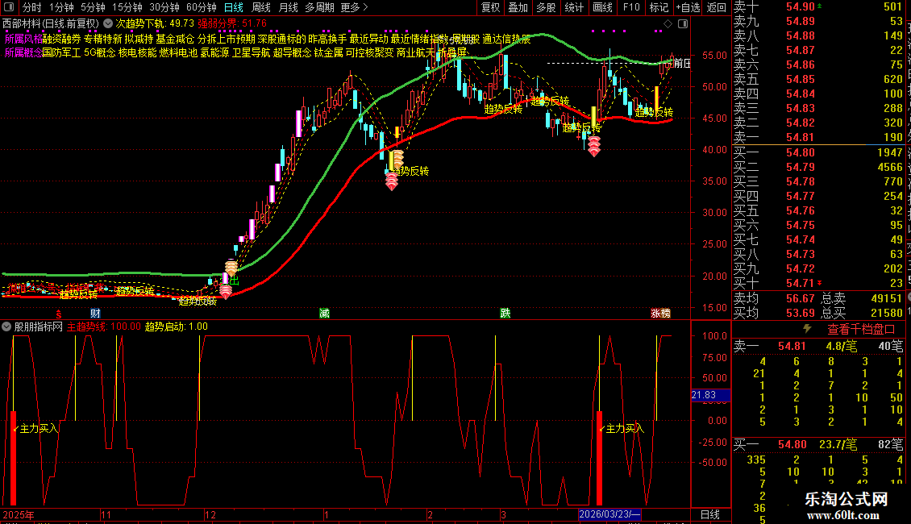Click the 涨榜 marker below chart
Image resolution: width=911 pixels, height=524 pixels.
click(660, 314)
